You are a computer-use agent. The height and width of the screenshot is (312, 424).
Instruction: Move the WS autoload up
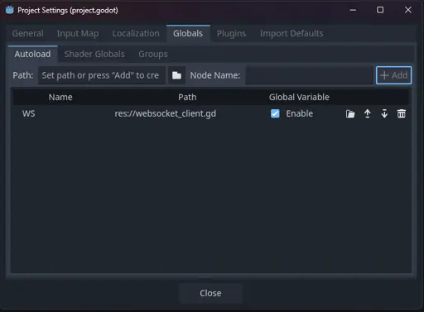point(367,113)
